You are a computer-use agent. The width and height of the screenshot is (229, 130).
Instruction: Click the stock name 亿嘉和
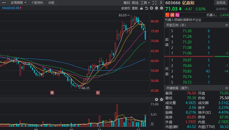188,3
